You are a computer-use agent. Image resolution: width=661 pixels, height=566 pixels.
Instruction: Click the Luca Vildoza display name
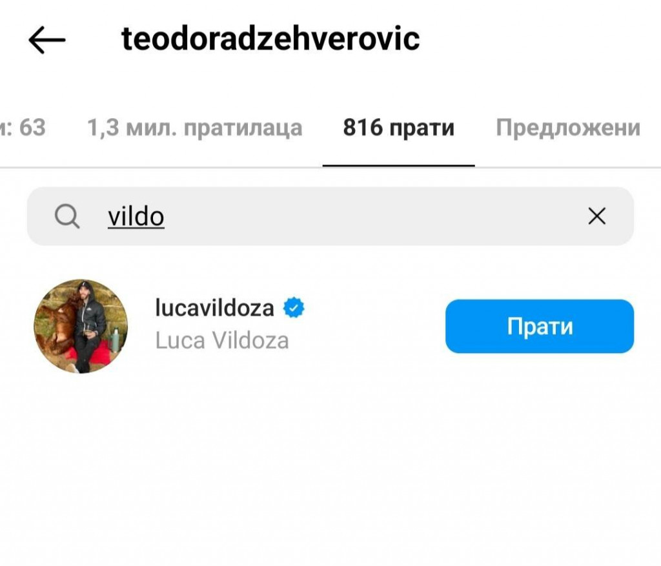coord(222,341)
